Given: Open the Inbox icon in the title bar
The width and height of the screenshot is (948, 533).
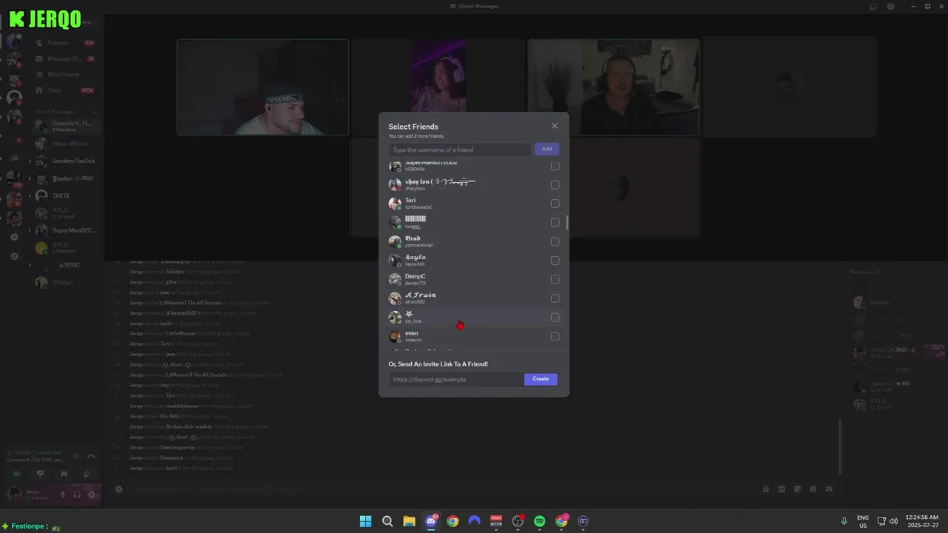Looking at the screenshot, I should (873, 6).
